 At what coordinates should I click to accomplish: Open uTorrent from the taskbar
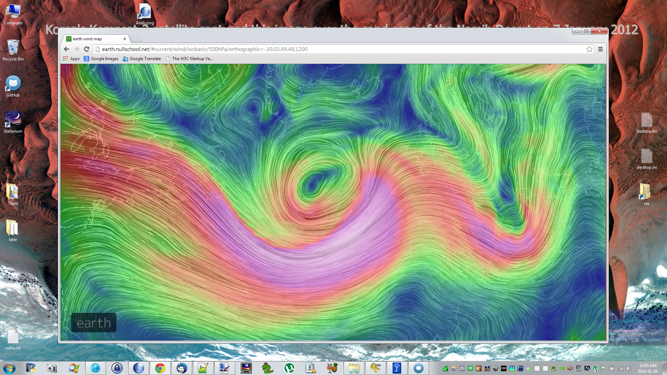pyautogui.click(x=289, y=368)
